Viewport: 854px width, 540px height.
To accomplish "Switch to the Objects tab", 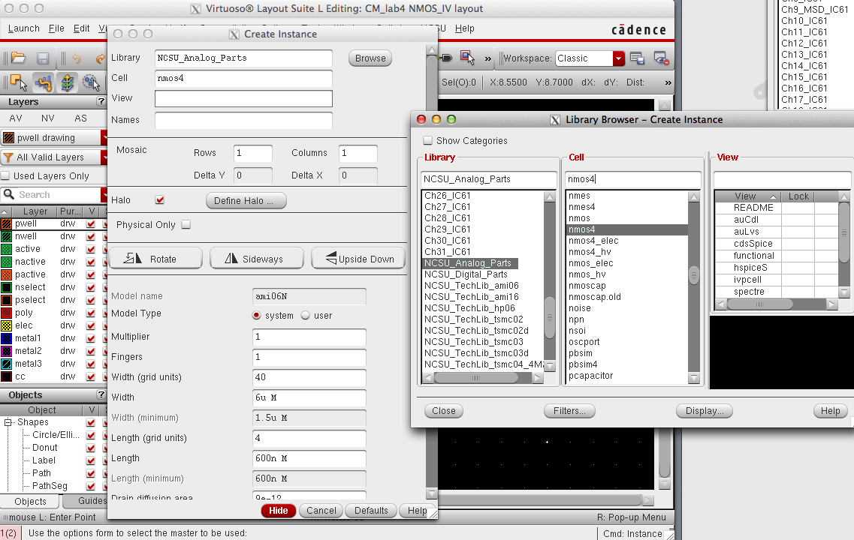I will (30, 502).
